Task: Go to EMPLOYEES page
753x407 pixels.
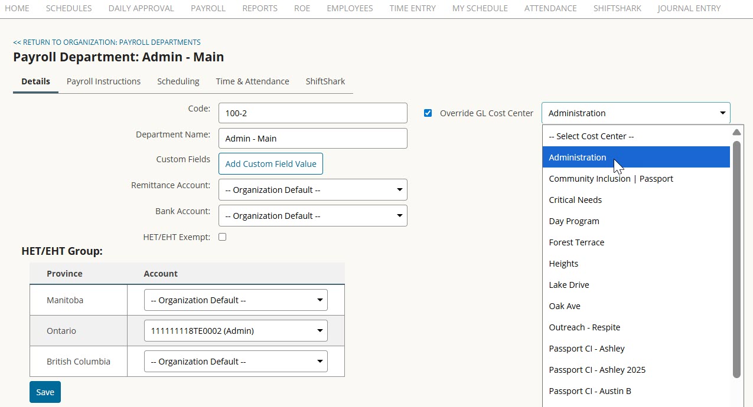Action: point(350,8)
